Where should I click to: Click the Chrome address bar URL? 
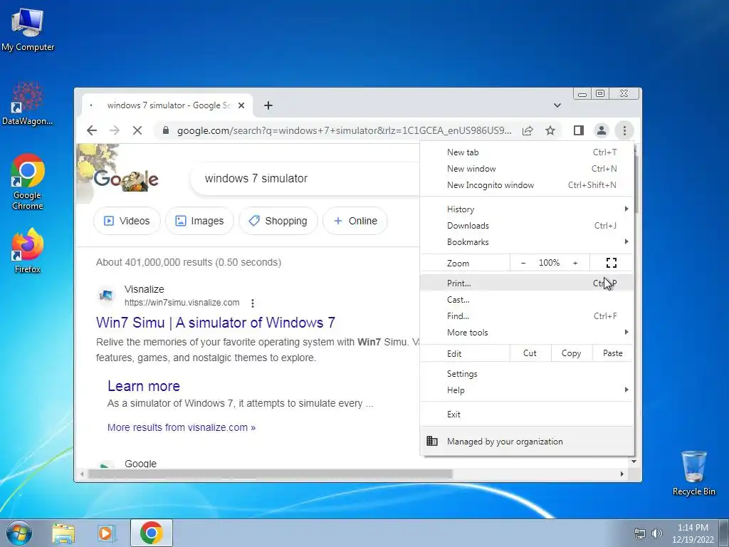[x=344, y=131]
